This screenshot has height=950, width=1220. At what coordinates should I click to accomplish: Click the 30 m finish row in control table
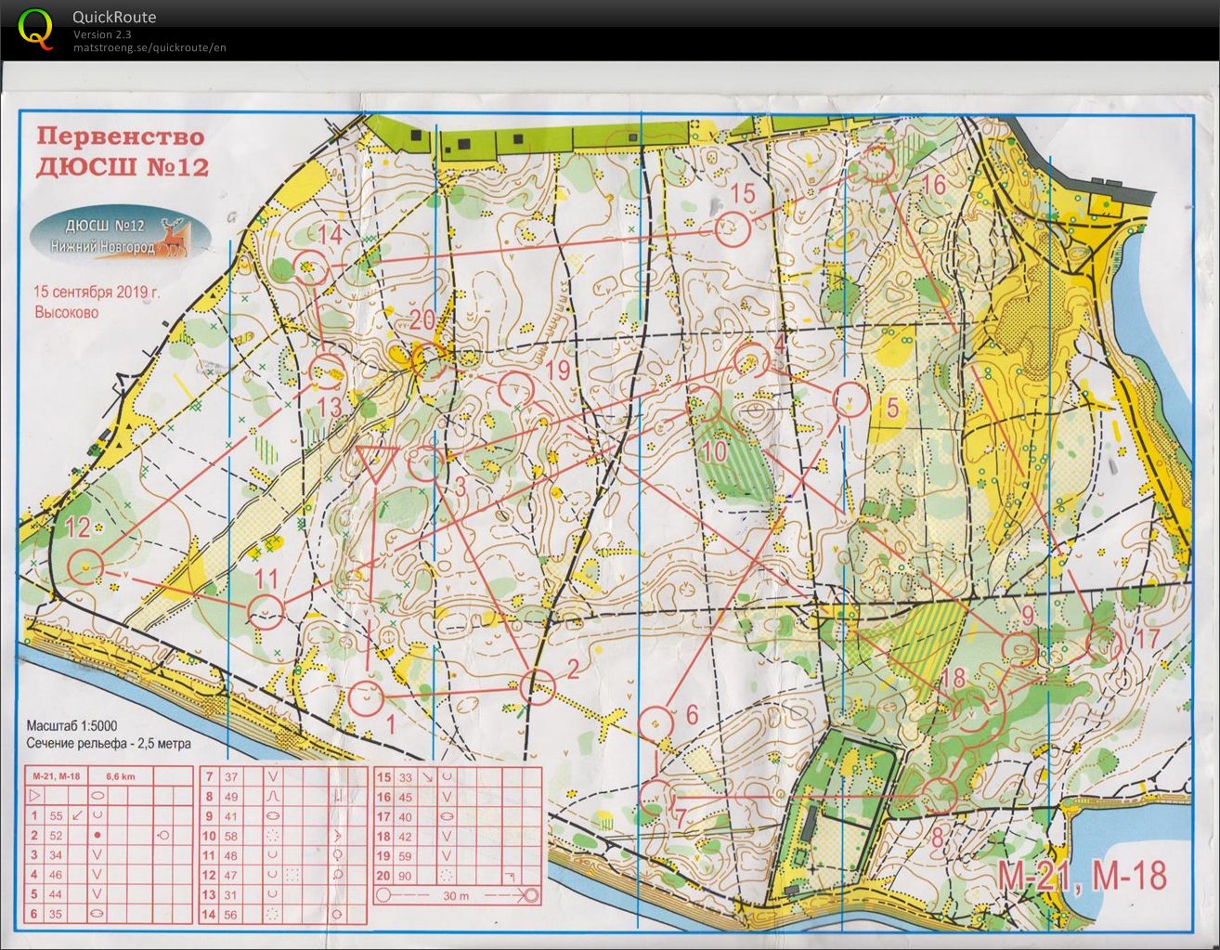[x=457, y=896]
